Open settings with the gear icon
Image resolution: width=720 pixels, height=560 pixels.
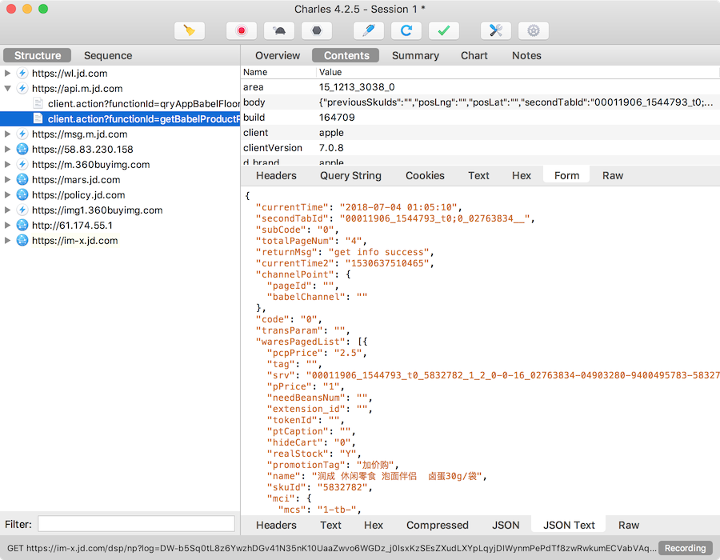pos(533,30)
